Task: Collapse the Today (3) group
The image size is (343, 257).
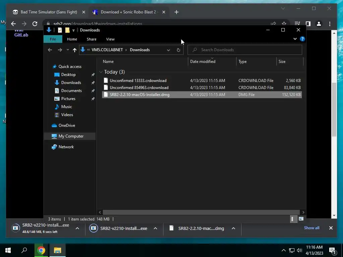Action: pos(101,72)
